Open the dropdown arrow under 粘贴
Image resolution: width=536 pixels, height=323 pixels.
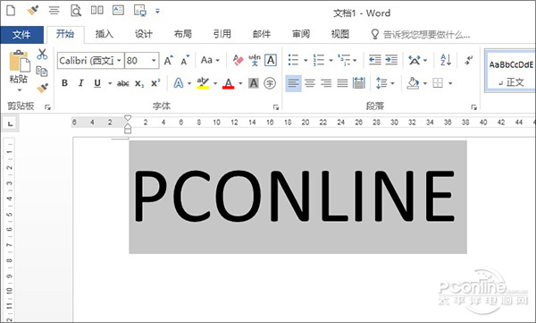(20, 90)
